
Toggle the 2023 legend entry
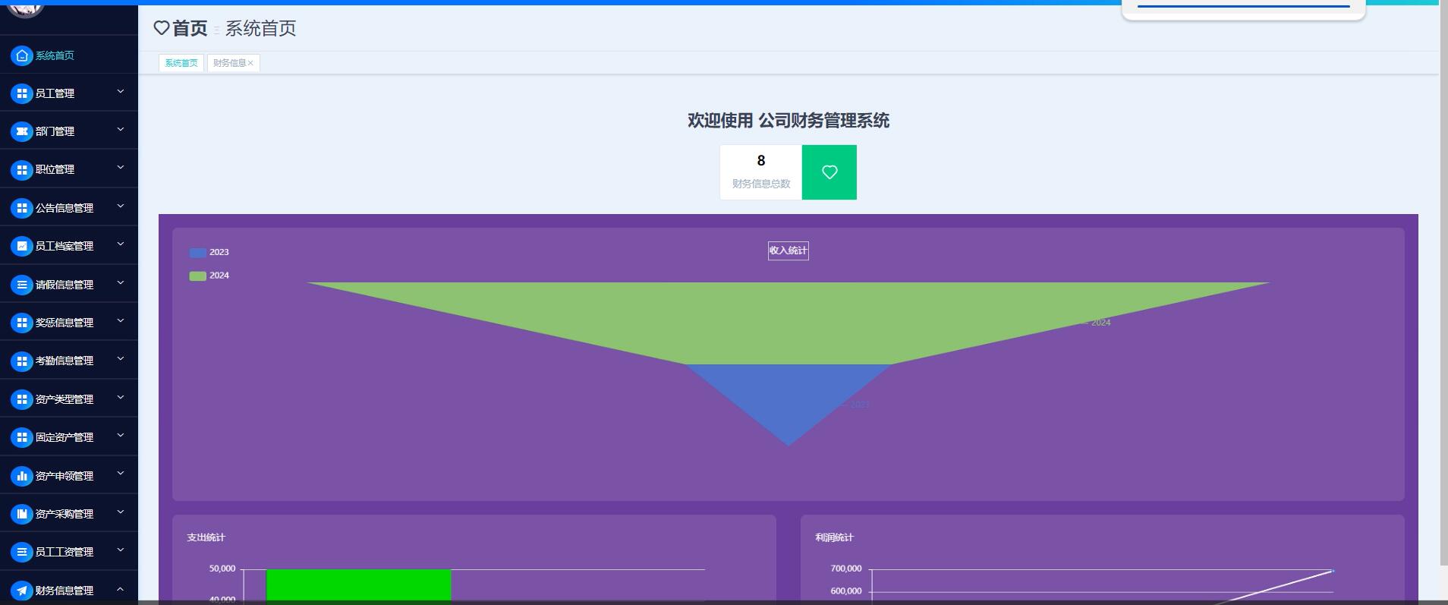coord(209,252)
